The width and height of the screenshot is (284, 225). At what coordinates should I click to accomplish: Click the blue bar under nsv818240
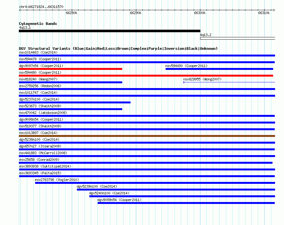click(71, 82)
